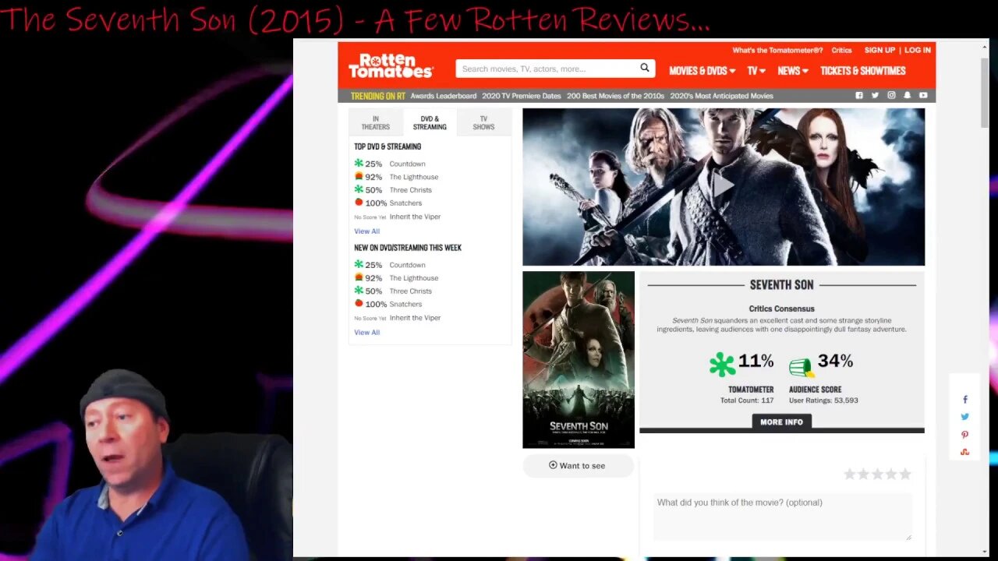
Task: Switch to the DVD & Streaming tab
Action: (430, 123)
